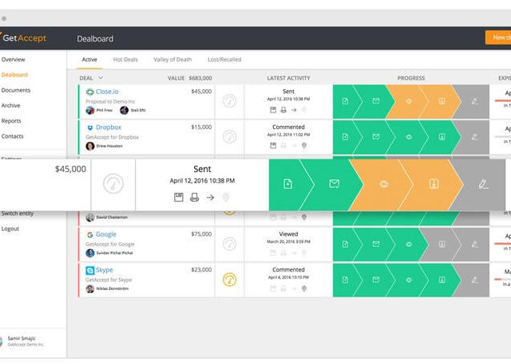Click the location pin icon in Dropbox row

click(x=304, y=146)
